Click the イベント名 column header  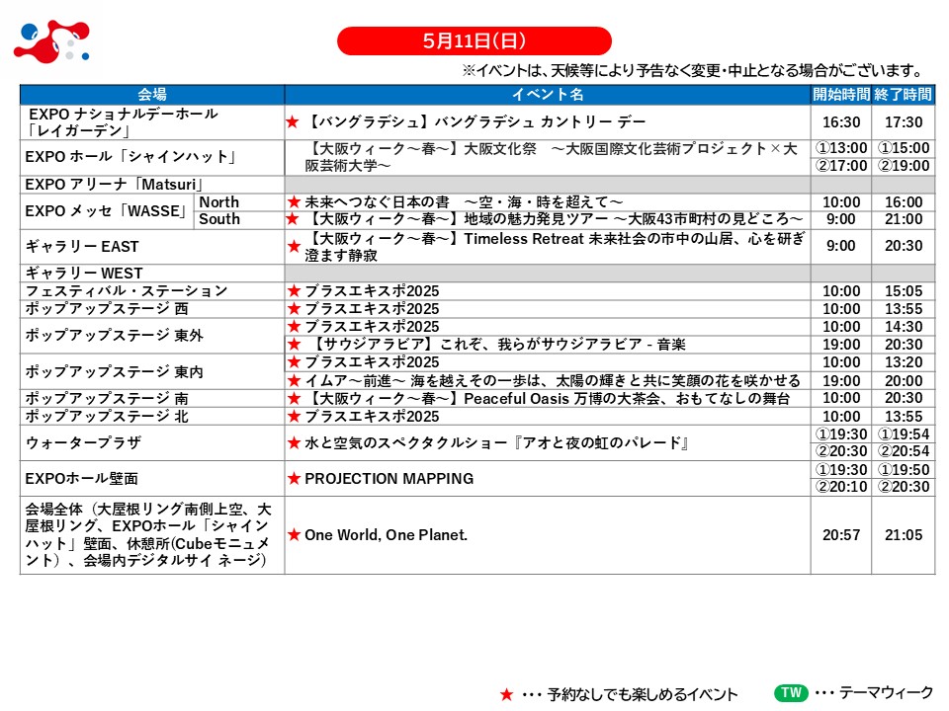(x=547, y=95)
